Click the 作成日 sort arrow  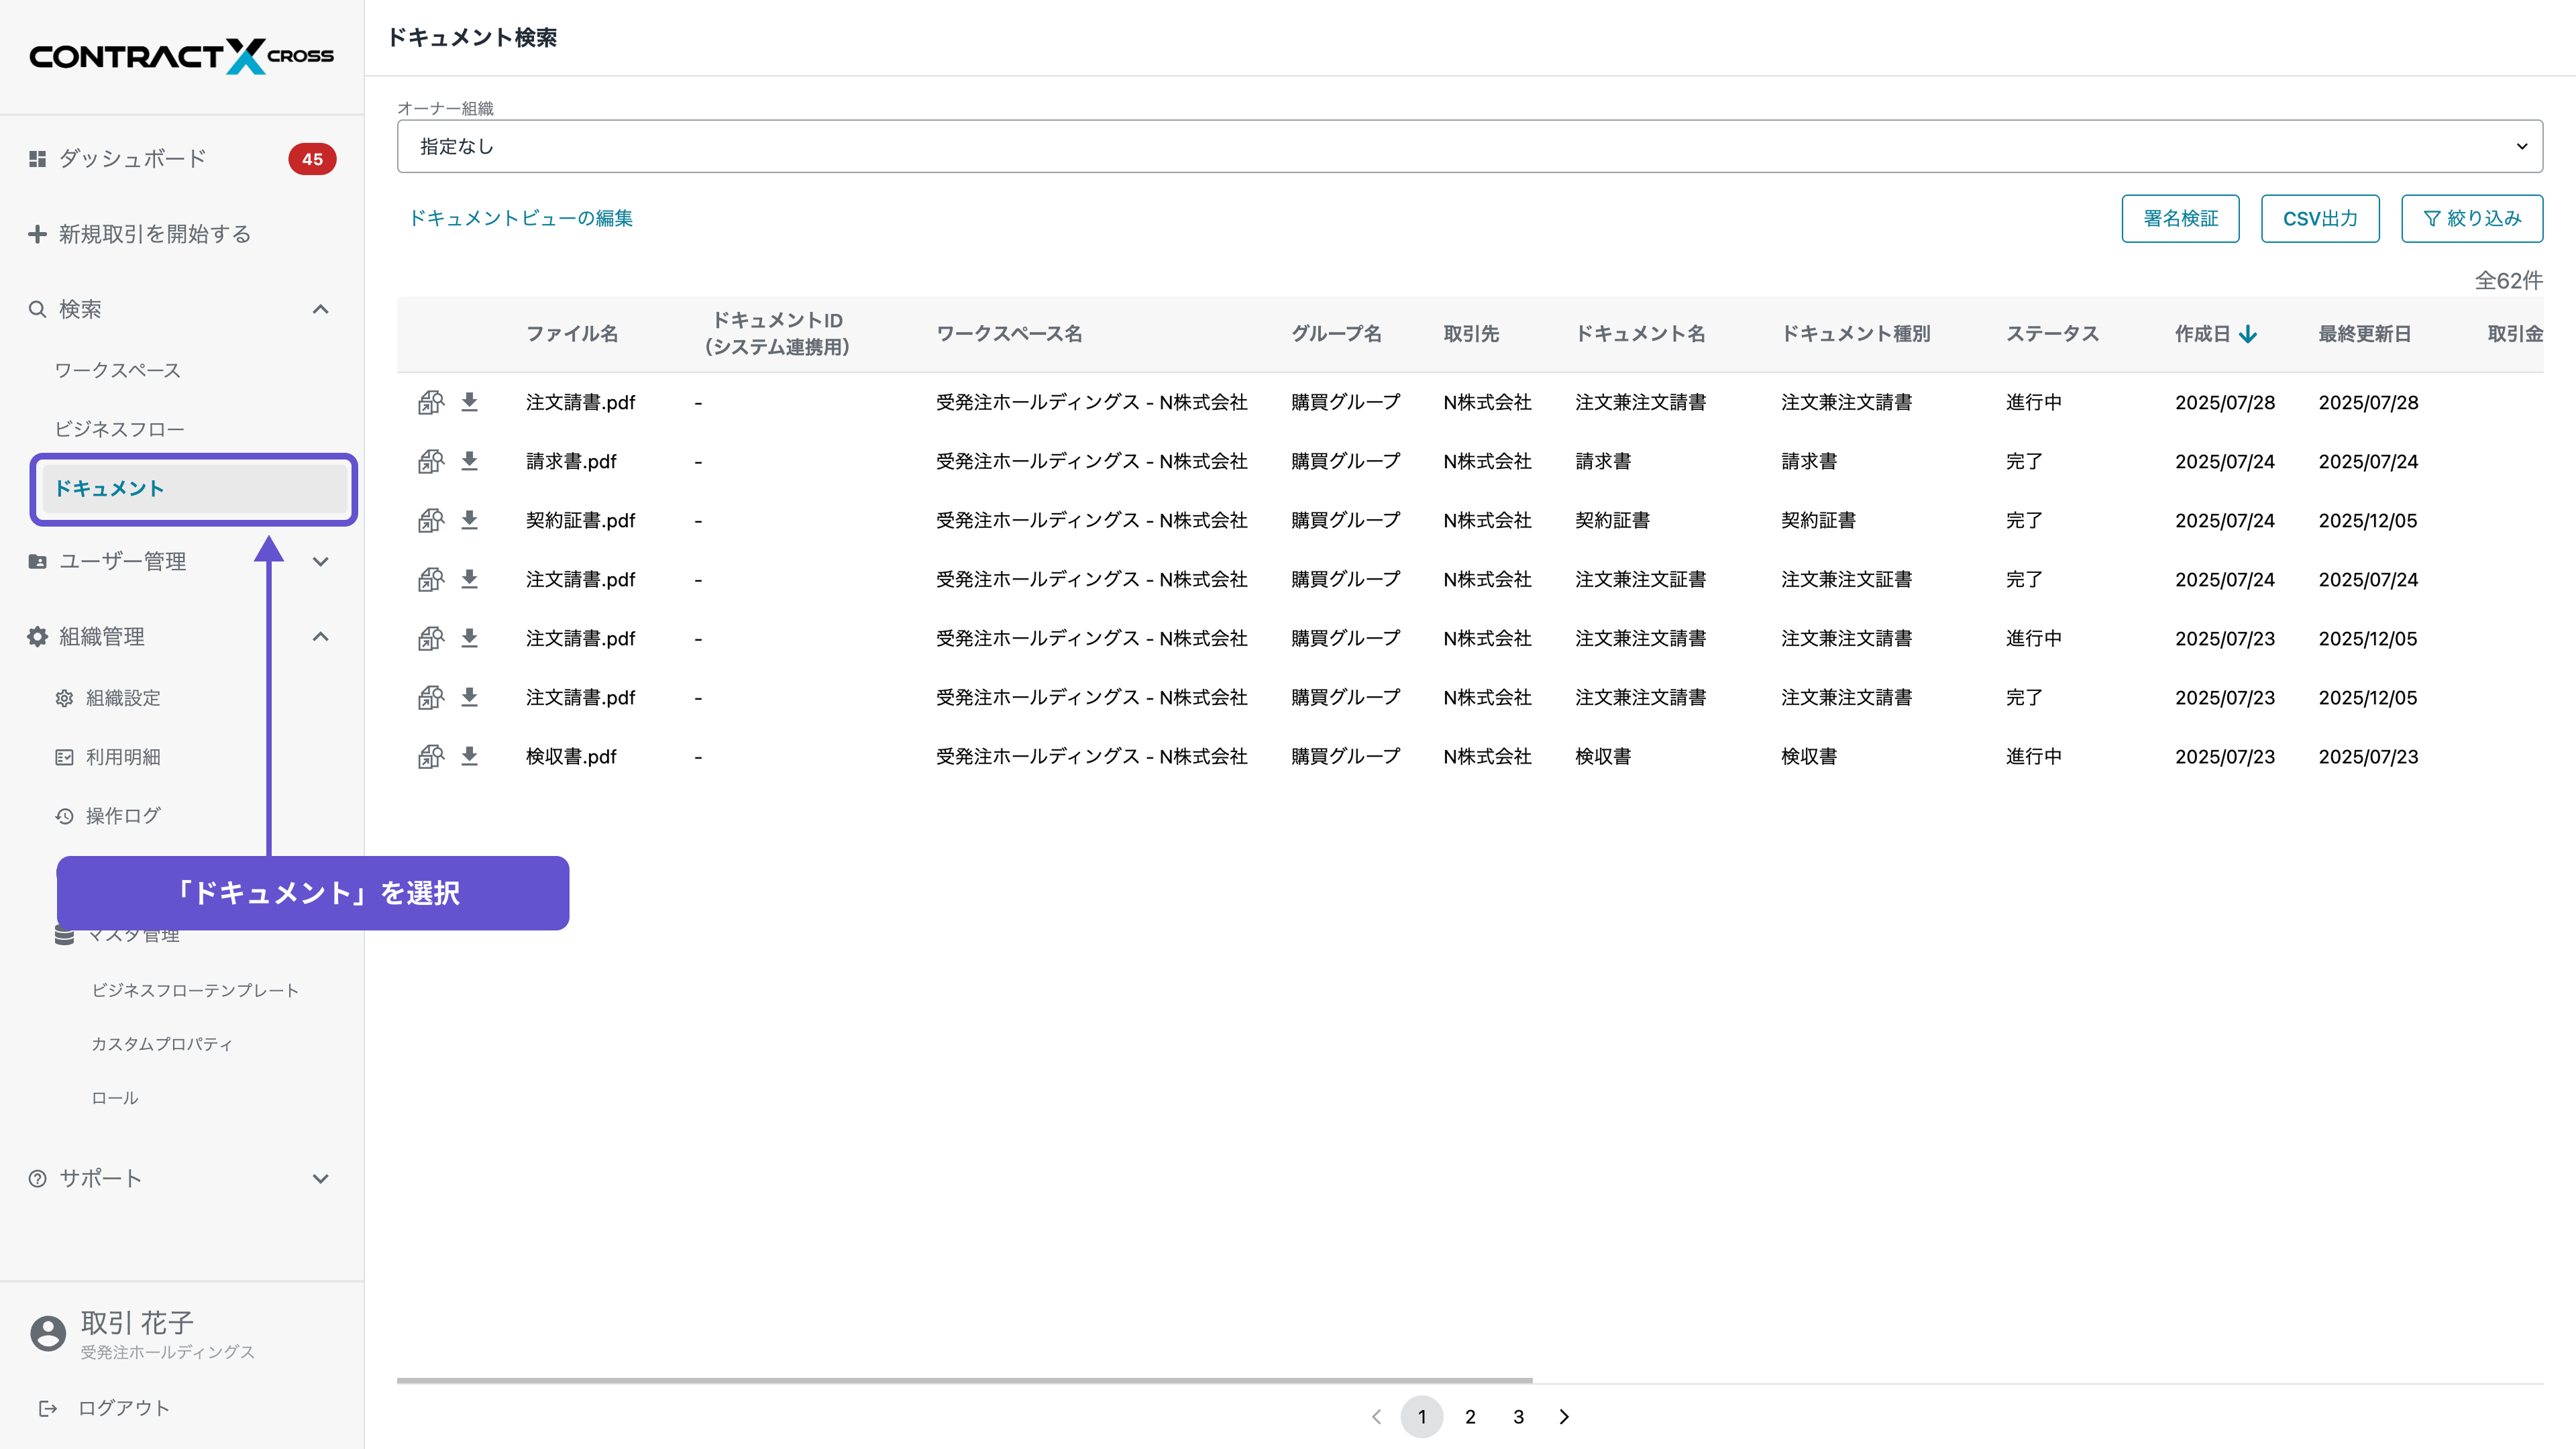tap(2248, 334)
